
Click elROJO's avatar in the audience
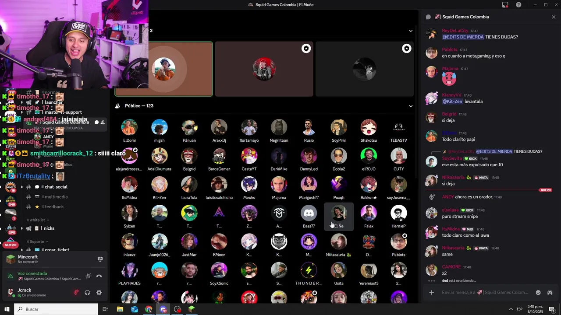pyautogui.click(x=369, y=156)
